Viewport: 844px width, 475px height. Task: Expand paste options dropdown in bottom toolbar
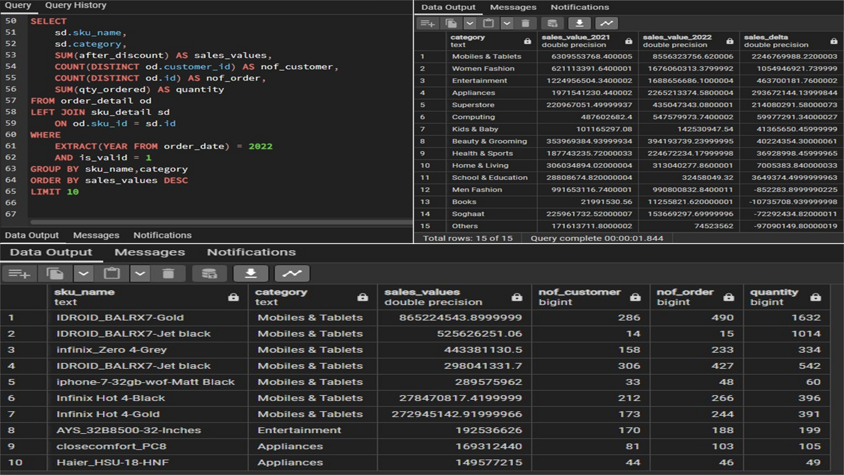tap(140, 274)
